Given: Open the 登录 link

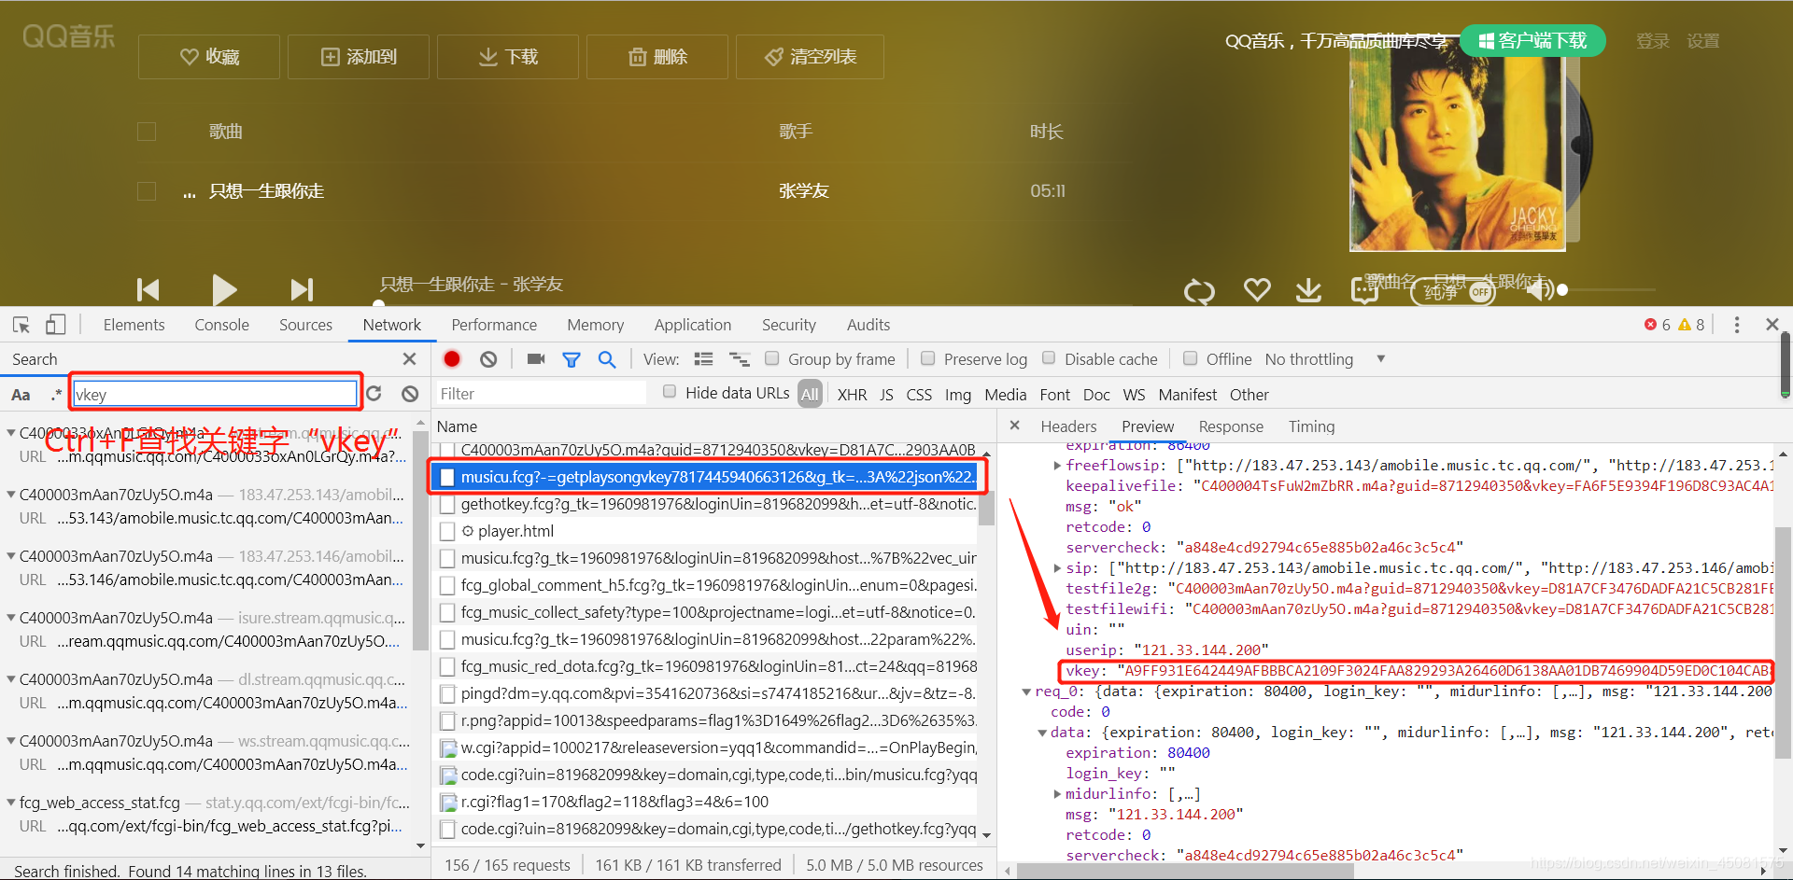Looking at the screenshot, I should pyautogui.click(x=1652, y=41).
